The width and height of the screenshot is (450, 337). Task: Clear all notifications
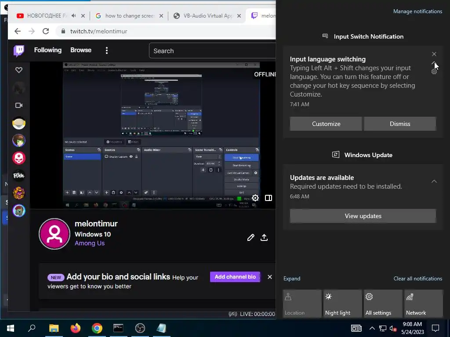[417, 279]
